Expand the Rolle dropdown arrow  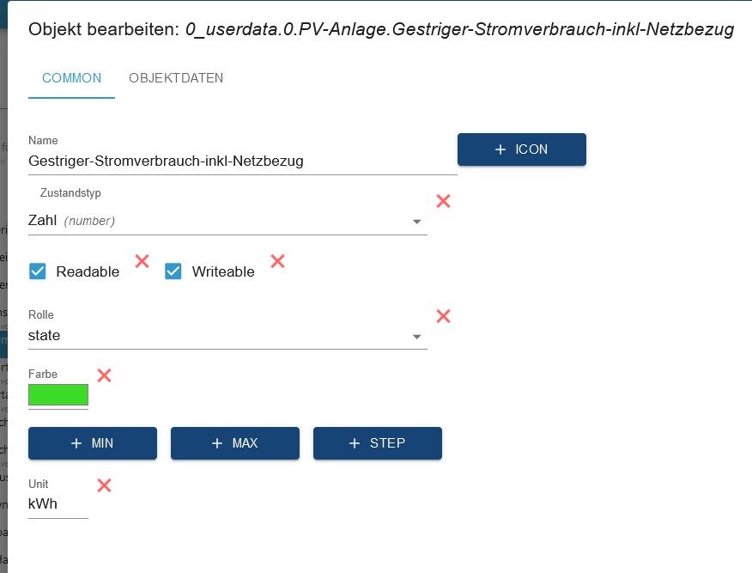417,337
